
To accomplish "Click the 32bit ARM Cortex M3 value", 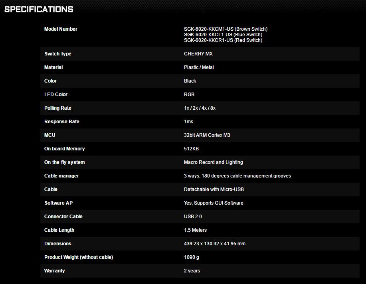I will click(x=207, y=135).
